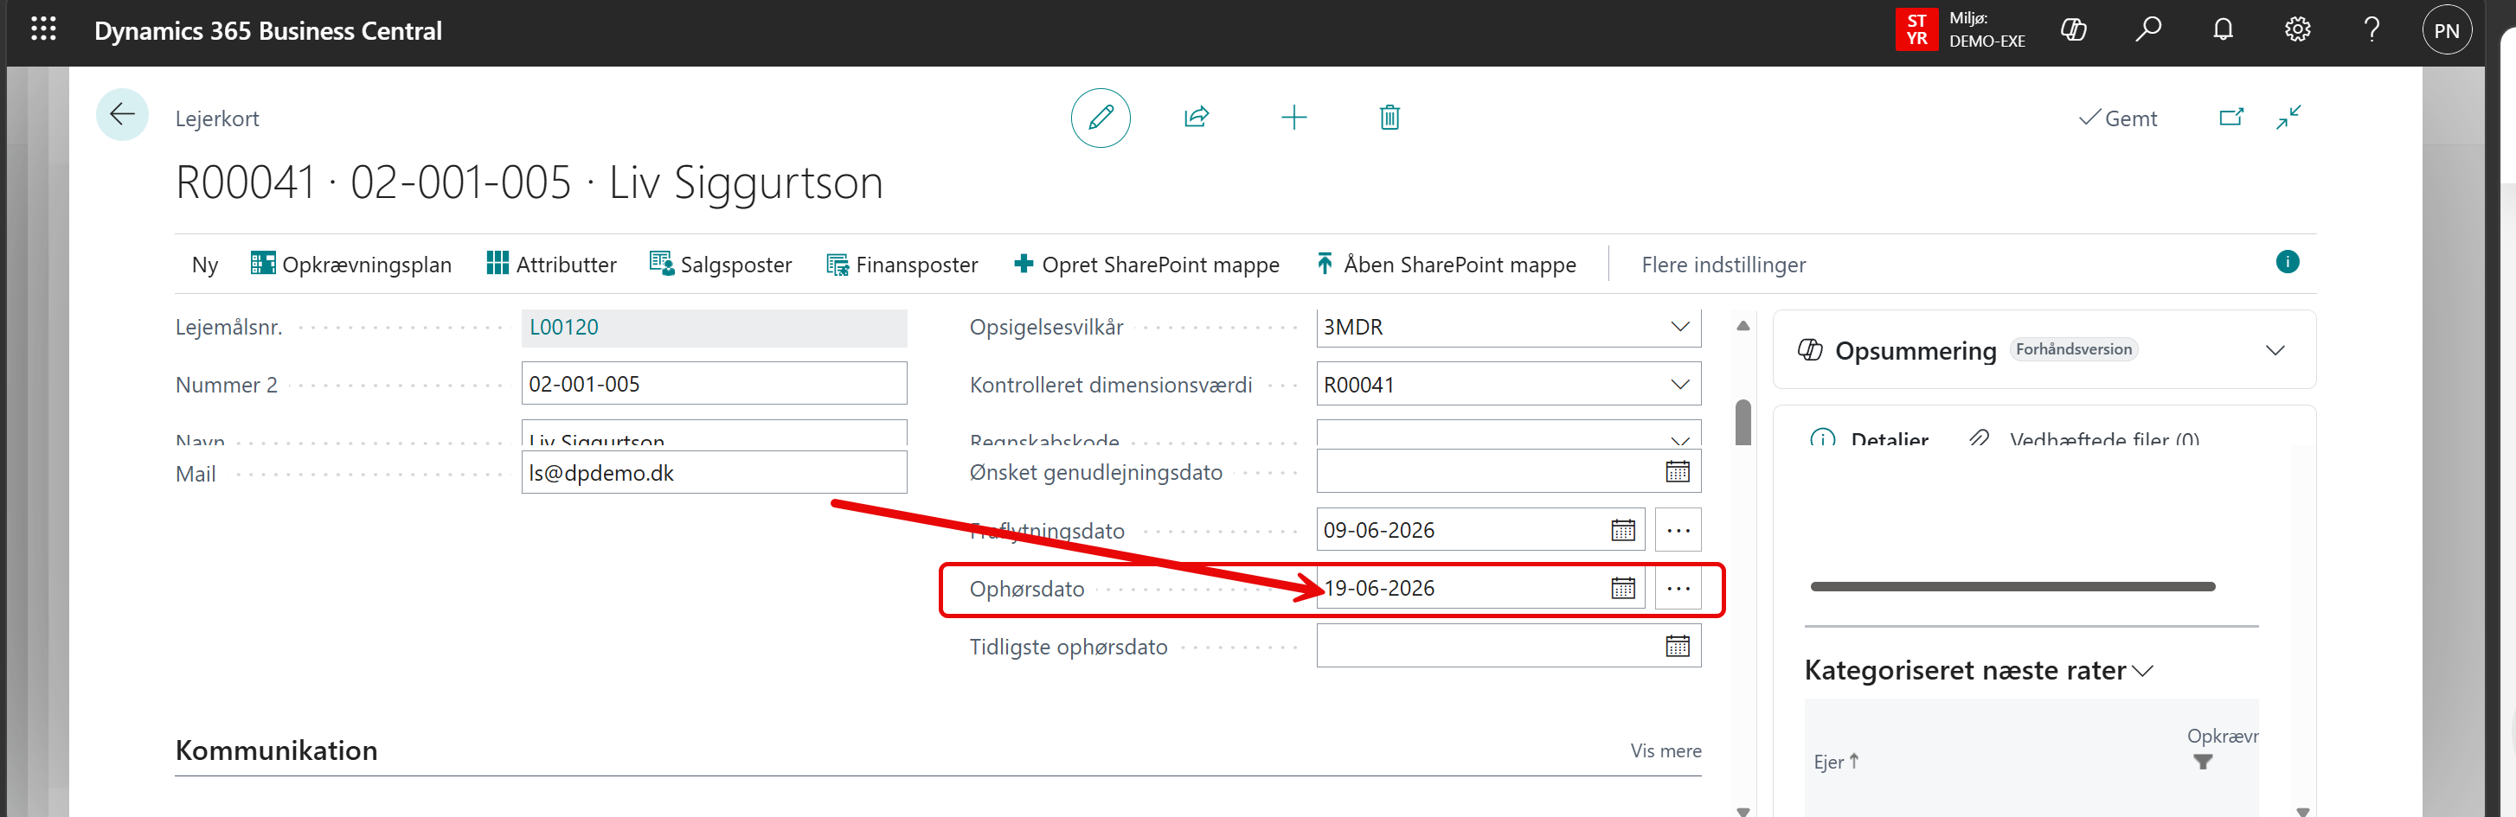The image size is (2516, 817).
Task: Expand the Opsigelsesvilkår dropdown
Action: [1679, 327]
